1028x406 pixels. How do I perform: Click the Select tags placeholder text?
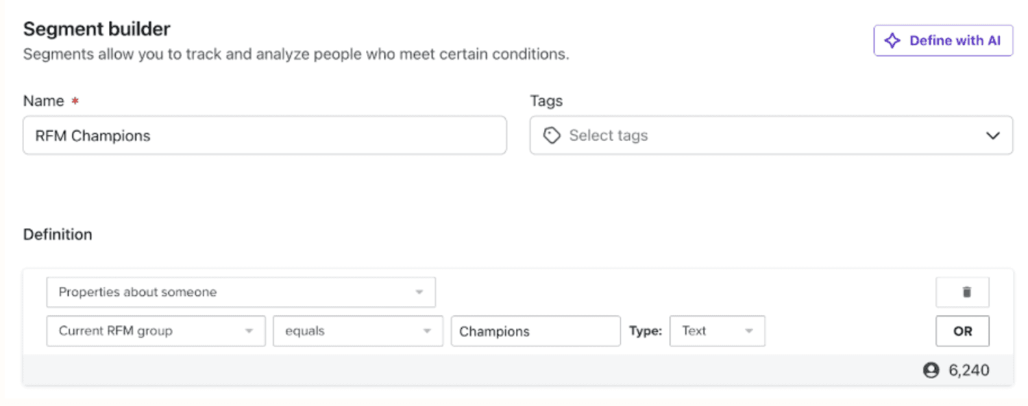[x=608, y=136]
